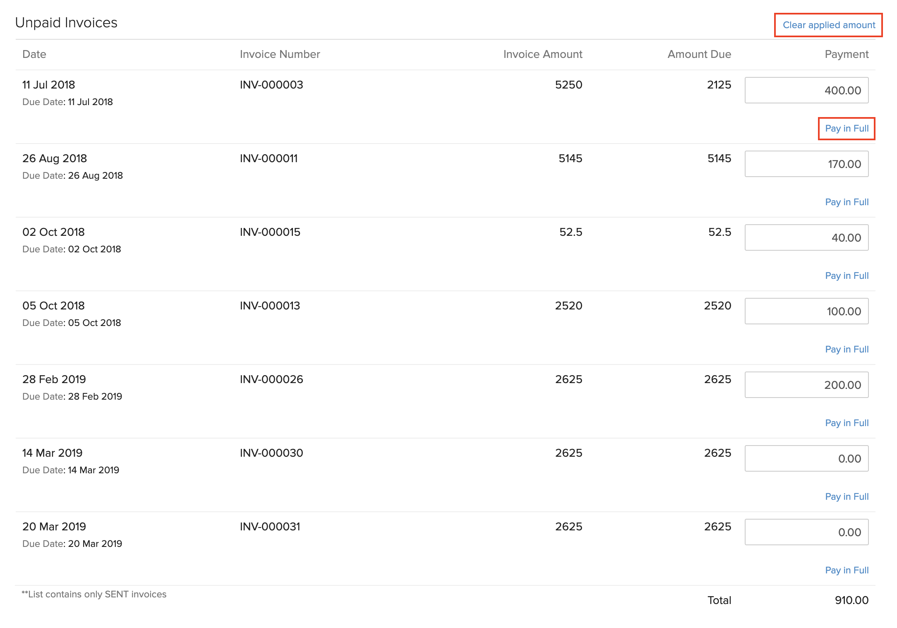Click Pay in Full for INV-000013
The height and width of the screenshot is (628, 897).
[x=847, y=349]
